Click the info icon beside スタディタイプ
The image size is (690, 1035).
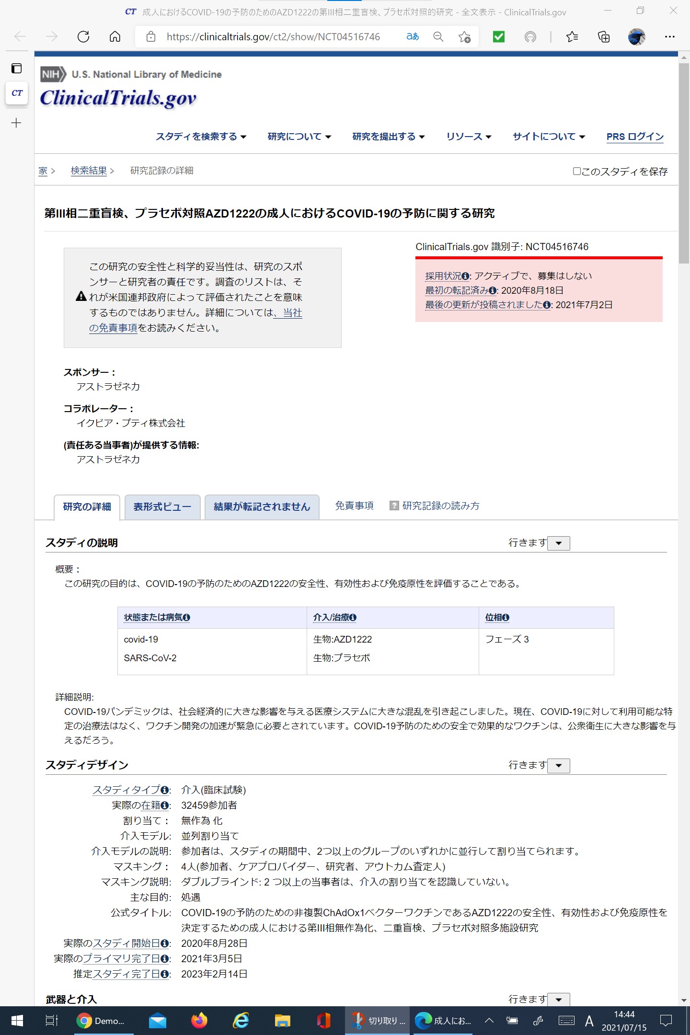pos(165,790)
